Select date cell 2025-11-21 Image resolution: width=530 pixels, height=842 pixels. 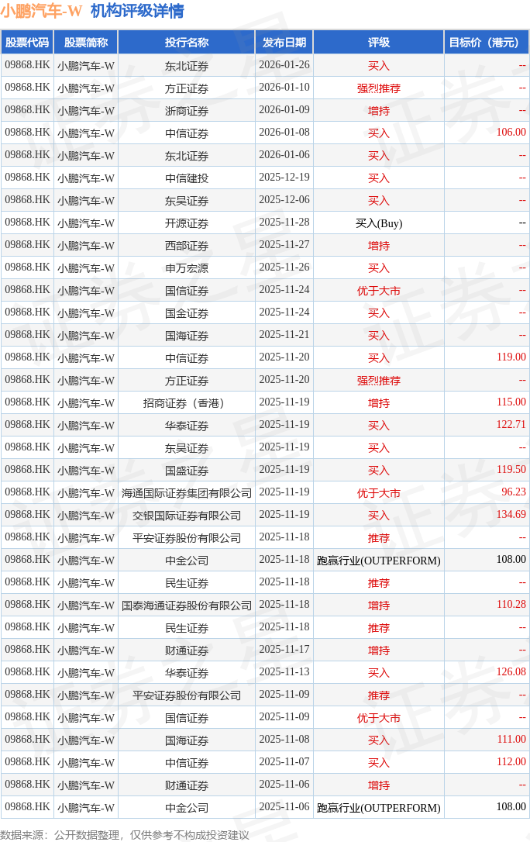click(284, 334)
